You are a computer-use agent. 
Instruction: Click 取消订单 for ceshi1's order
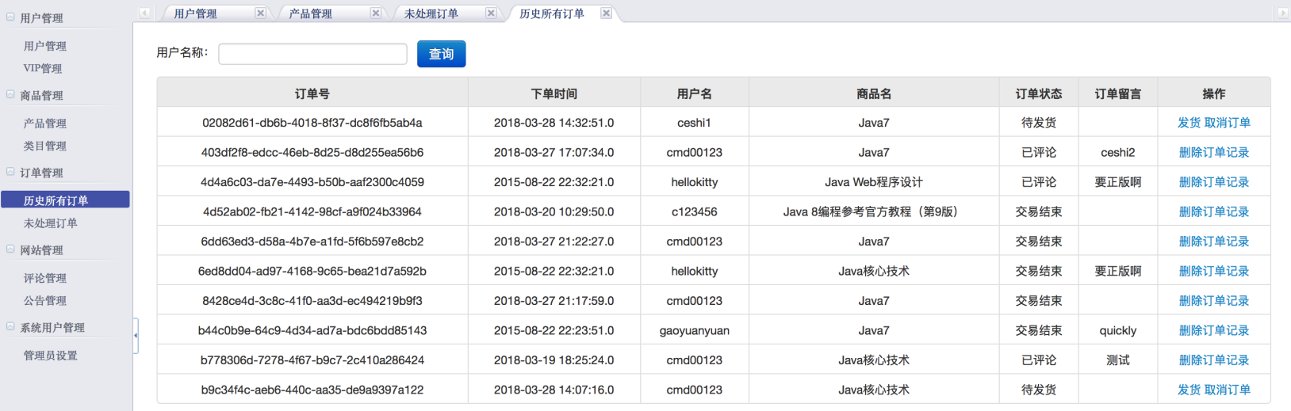pos(1228,123)
